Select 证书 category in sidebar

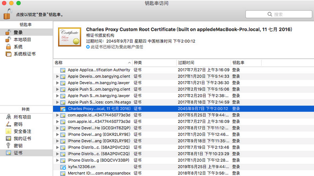tap(27, 153)
